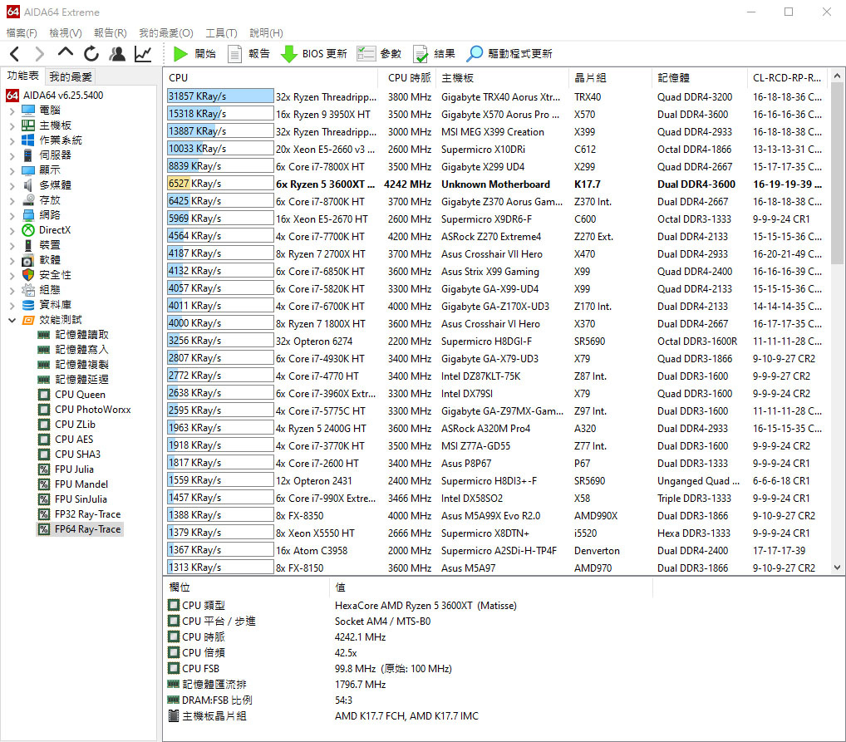Open the FPU SinJulia benchmark

[x=72, y=499]
